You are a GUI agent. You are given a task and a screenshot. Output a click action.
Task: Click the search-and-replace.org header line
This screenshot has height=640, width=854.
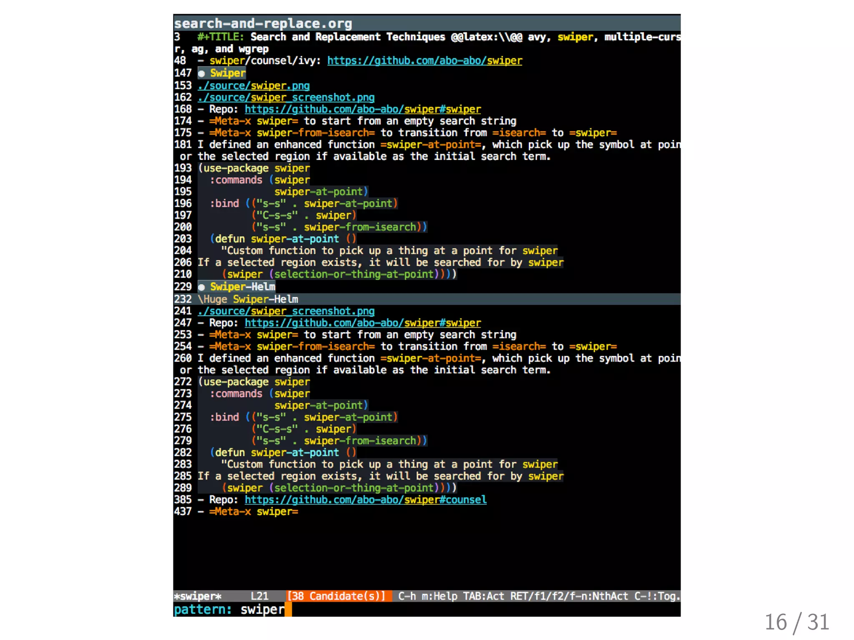point(263,23)
